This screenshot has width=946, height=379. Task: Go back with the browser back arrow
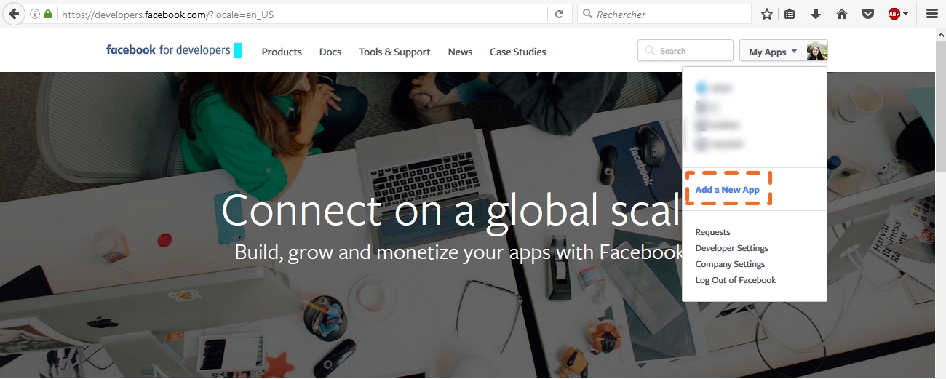point(13,14)
